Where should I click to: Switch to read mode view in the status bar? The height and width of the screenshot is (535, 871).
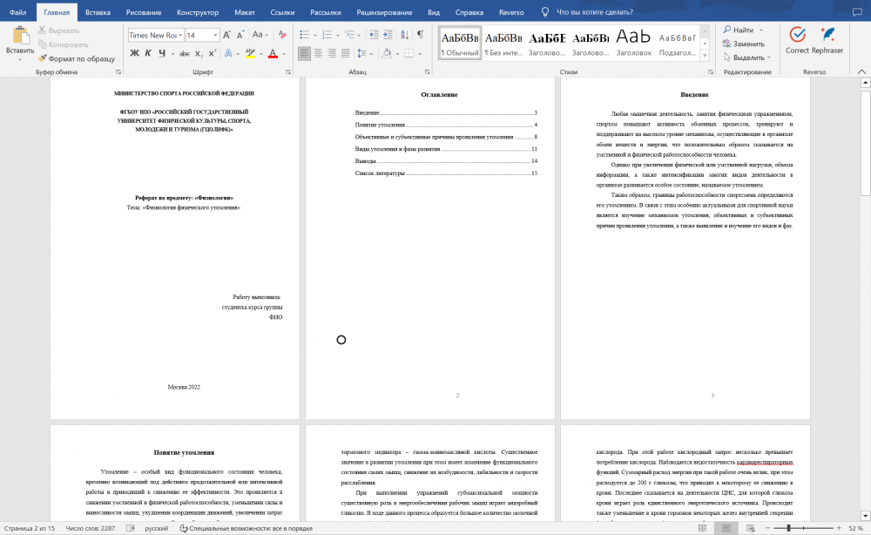click(x=702, y=528)
